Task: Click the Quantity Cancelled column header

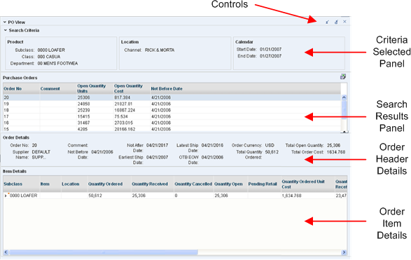Action: (193, 184)
